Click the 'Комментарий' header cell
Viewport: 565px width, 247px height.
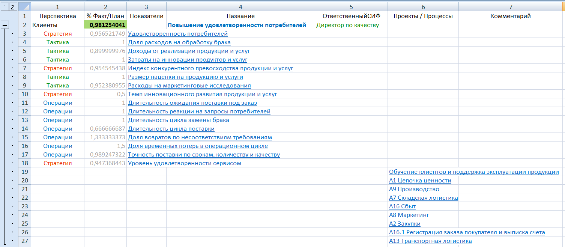[511, 16]
